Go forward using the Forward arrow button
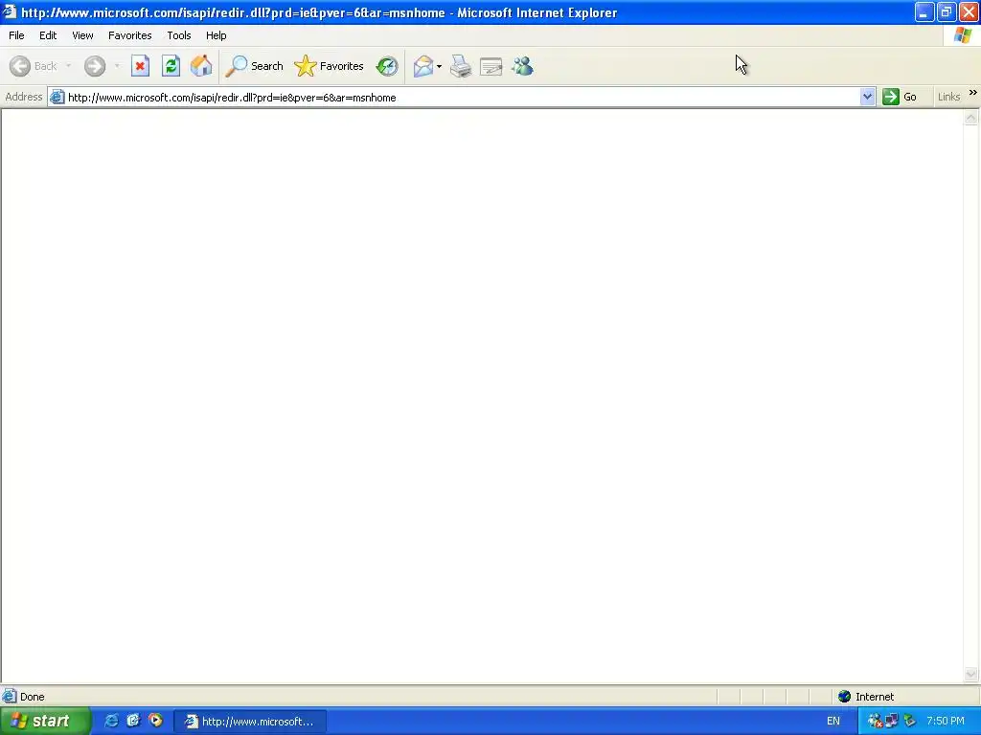Image resolution: width=981 pixels, height=735 pixels. (95, 66)
